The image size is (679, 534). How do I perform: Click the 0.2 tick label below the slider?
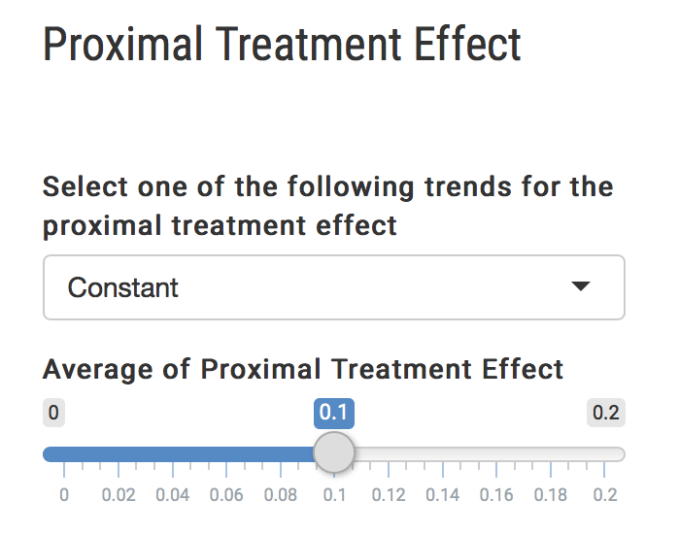point(605,495)
